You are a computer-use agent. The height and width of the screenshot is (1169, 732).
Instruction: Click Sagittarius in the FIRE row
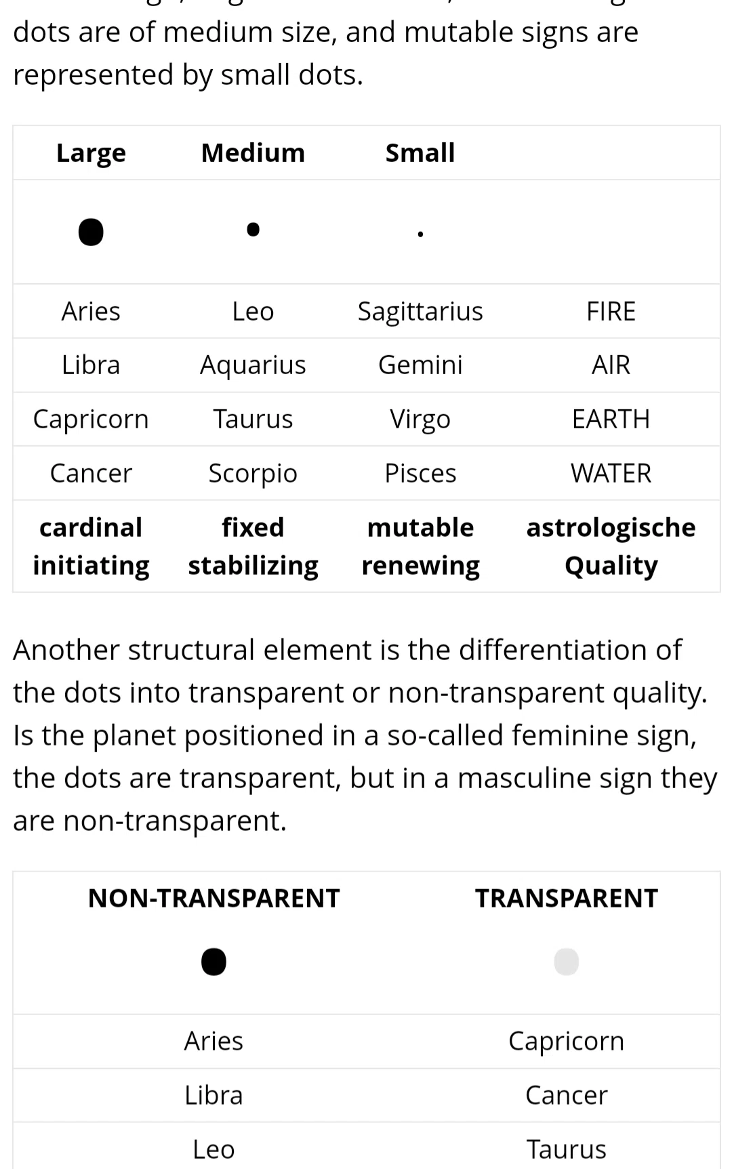pos(420,312)
